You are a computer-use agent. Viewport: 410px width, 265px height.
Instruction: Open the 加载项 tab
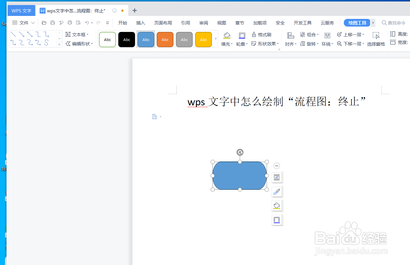[x=260, y=23]
